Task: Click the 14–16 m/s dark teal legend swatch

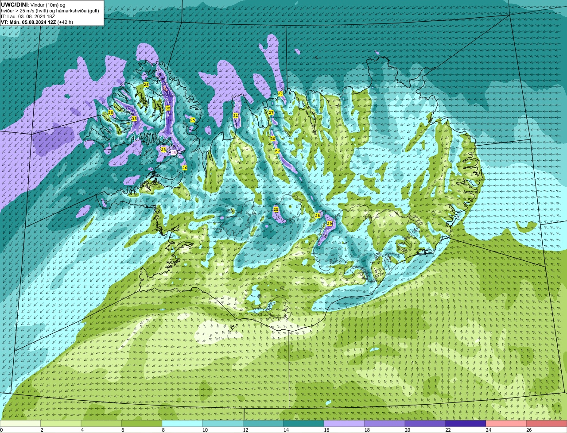Action: (304, 423)
